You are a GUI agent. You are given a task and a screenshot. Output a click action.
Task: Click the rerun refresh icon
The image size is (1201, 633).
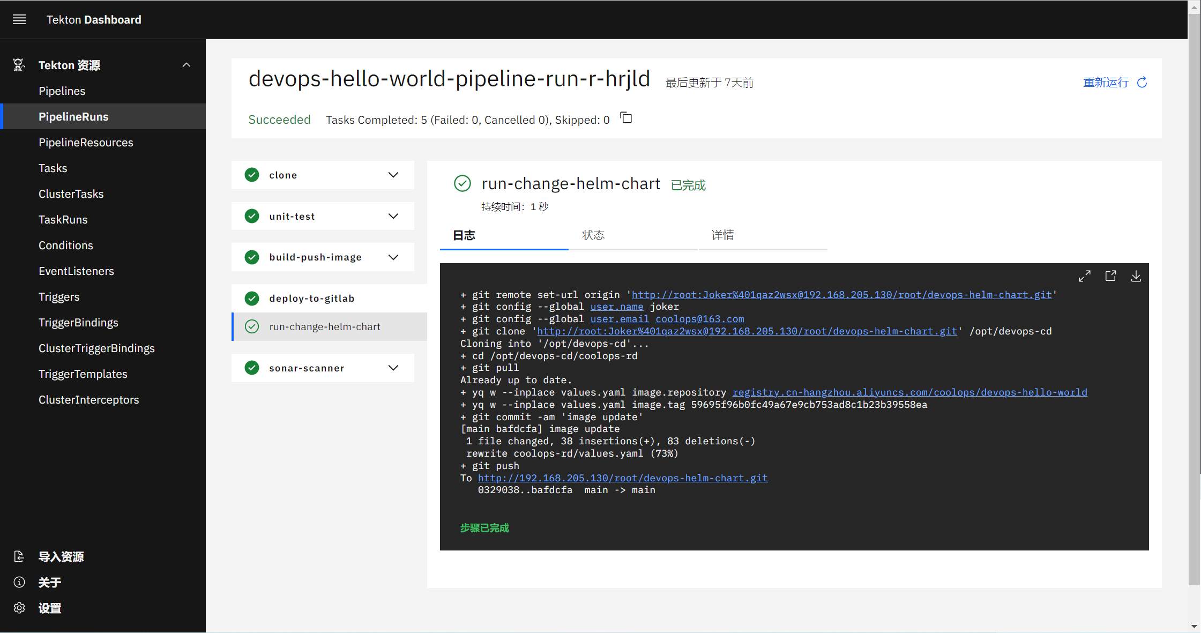point(1142,82)
